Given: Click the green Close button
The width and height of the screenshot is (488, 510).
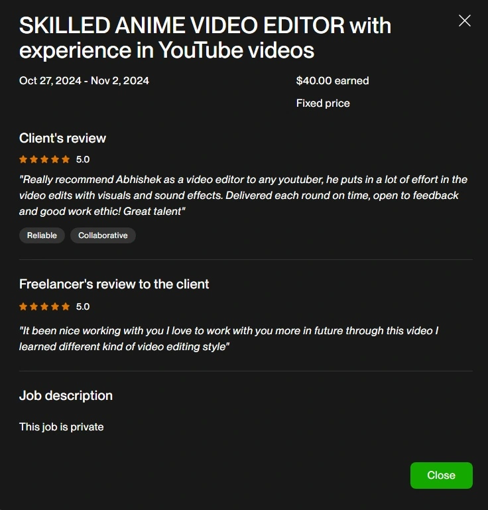Looking at the screenshot, I should click(x=441, y=476).
